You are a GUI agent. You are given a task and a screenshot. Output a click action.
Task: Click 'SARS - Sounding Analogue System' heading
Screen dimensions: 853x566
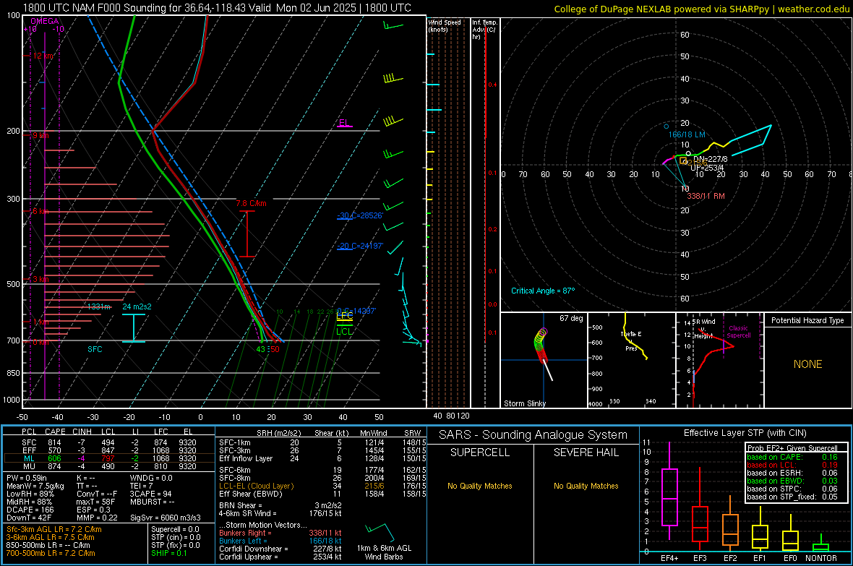coord(533,435)
